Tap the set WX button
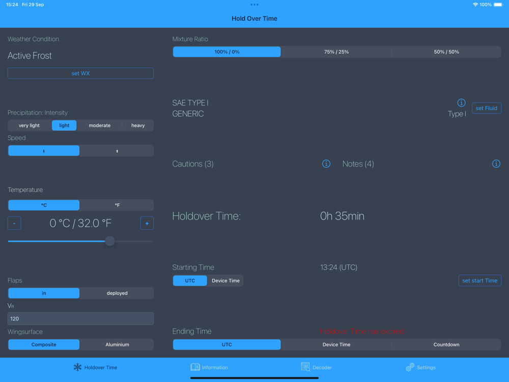Screen dimensions: 509x382 point(80,73)
